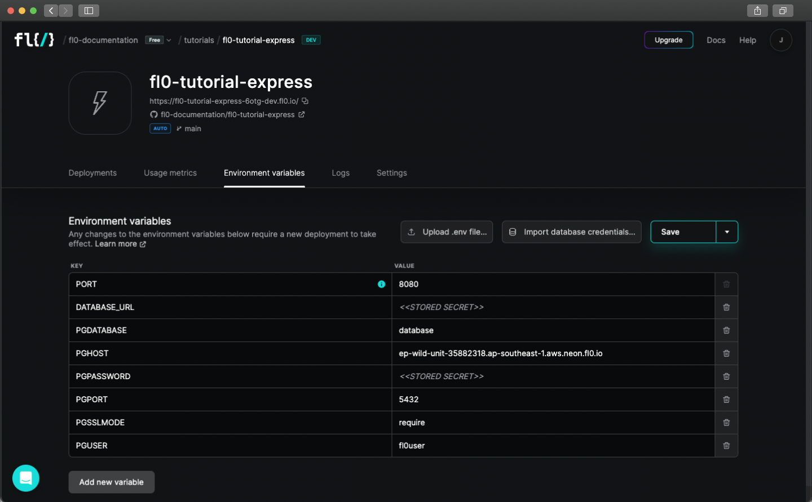Delete the PGPASSWORD variable
This screenshot has height=502, width=812.
[x=726, y=376]
